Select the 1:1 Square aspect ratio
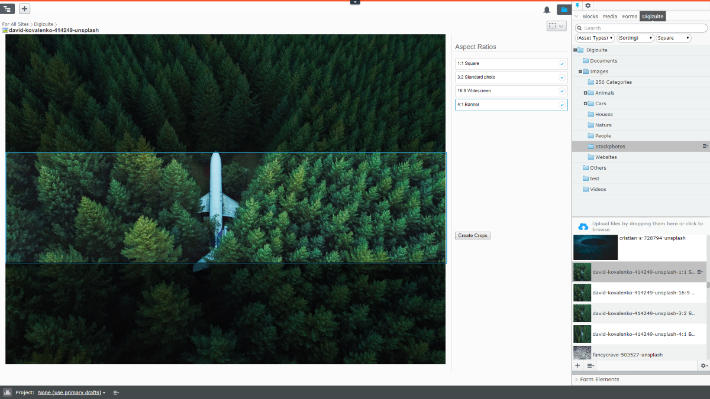This screenshot has width=710, height=399. tap(511, 63)
